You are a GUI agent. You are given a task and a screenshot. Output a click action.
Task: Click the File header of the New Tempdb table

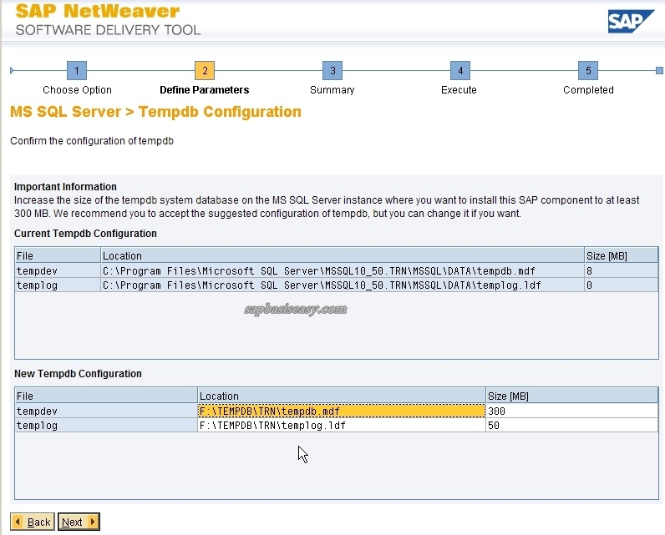(106, 396)
